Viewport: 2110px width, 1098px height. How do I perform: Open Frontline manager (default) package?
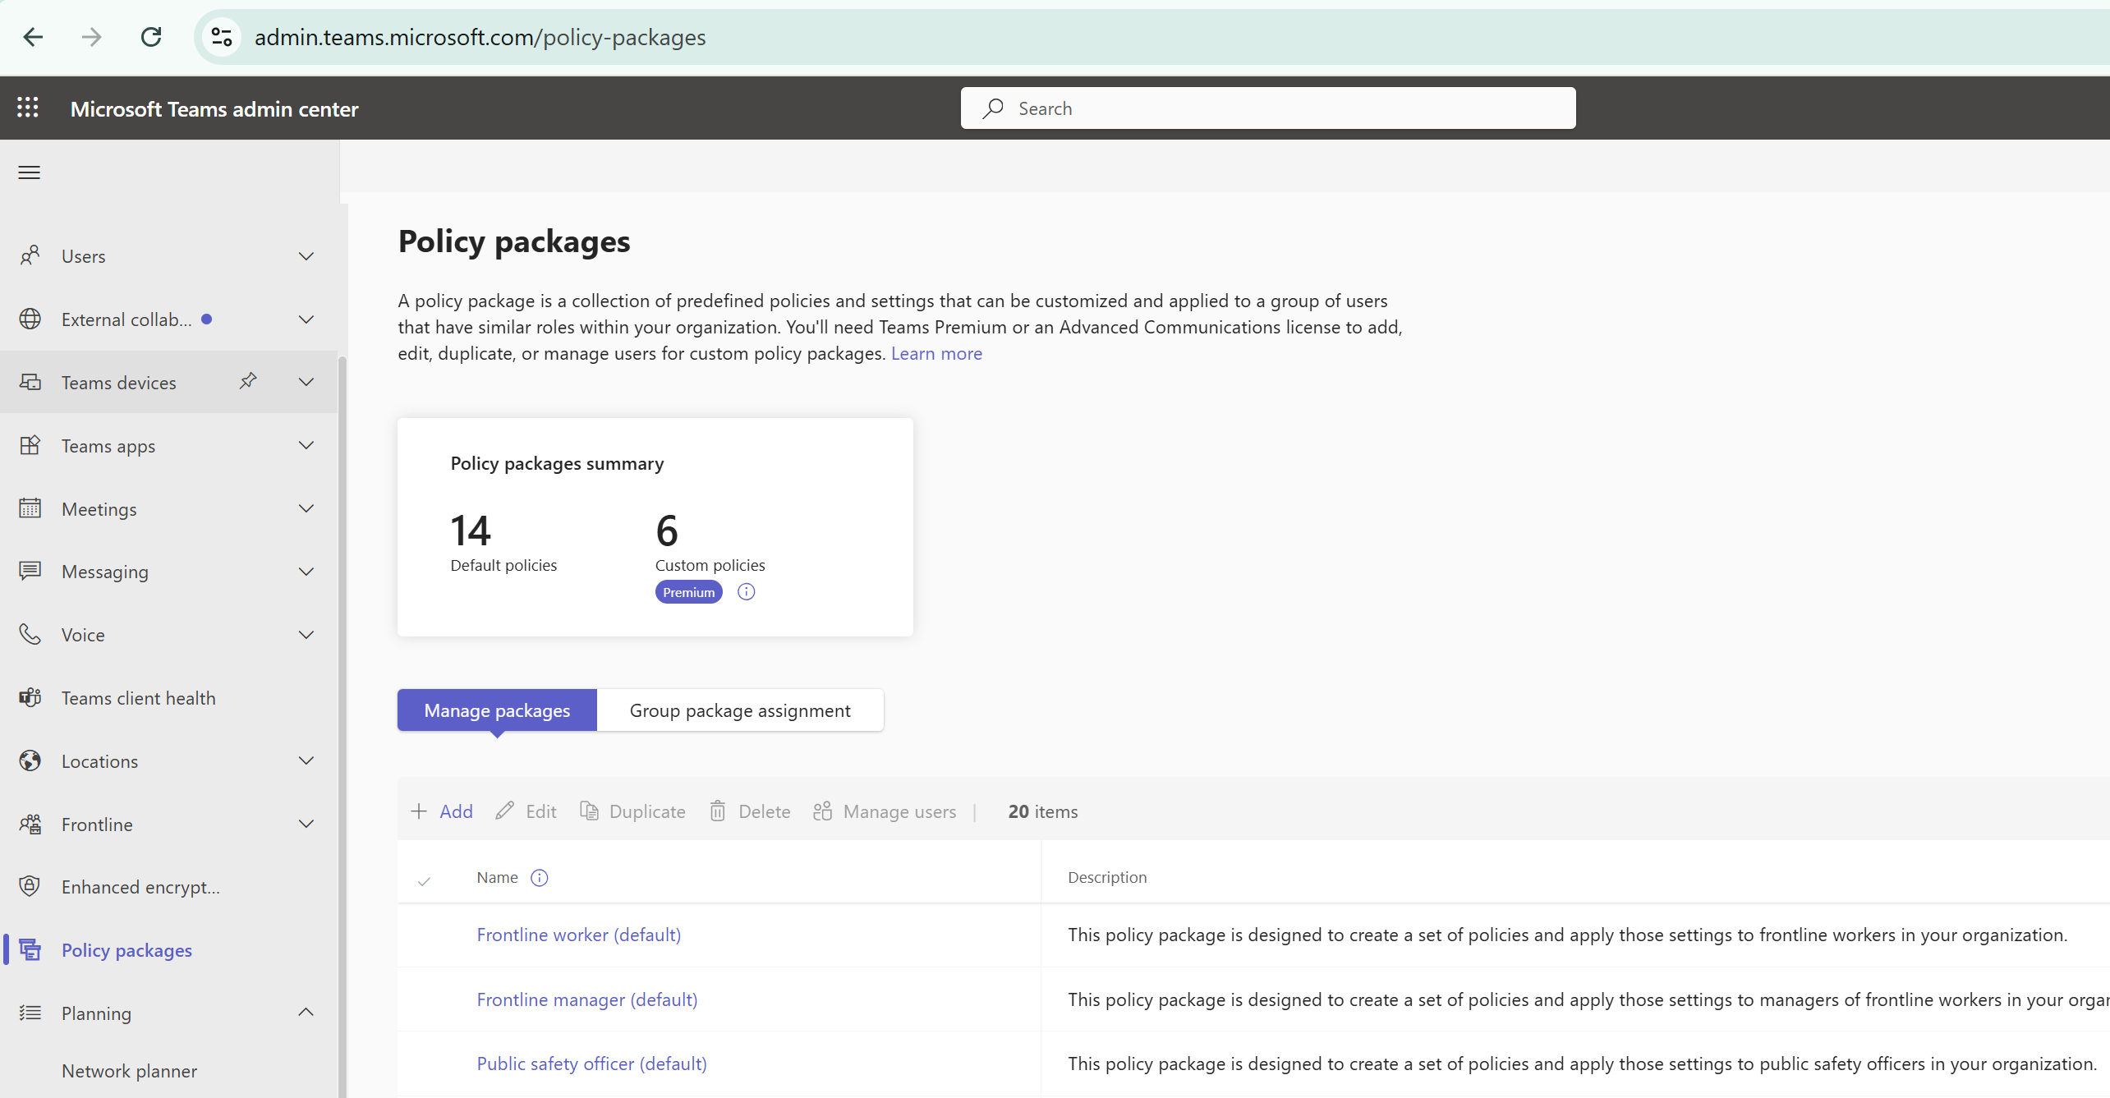pos(586,999)
